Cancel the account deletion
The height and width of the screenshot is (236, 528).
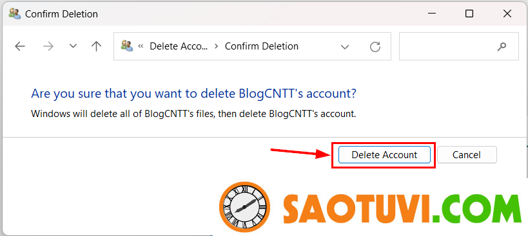point(466,155)
